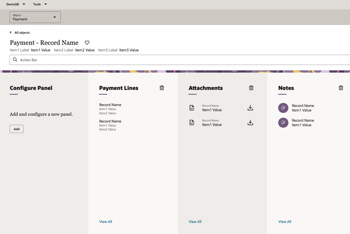Download the first attachment file
Viewport: 350px width, 234px height.
[x=250, y=108]
